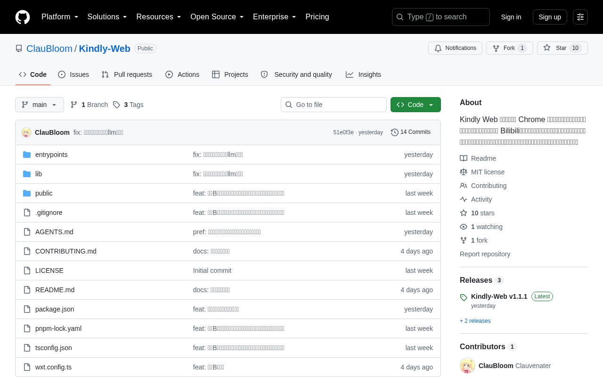Switch to the Actions tab
The width and height of the screenshot is (603, 377).
click(182, 74)
